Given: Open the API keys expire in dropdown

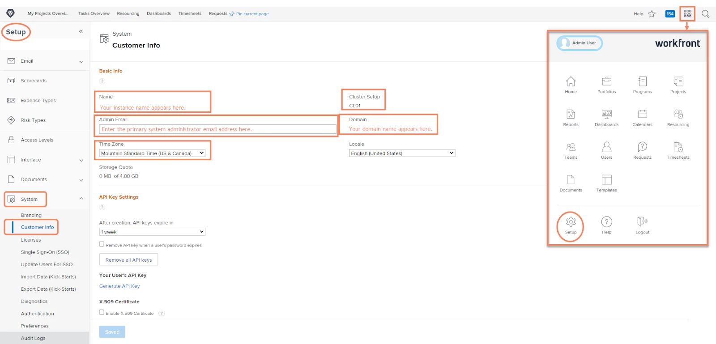Looking at the screenshot, I should [152, 232].
